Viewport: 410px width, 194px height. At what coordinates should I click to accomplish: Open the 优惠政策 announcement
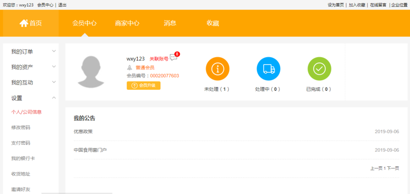pos(83,131)
